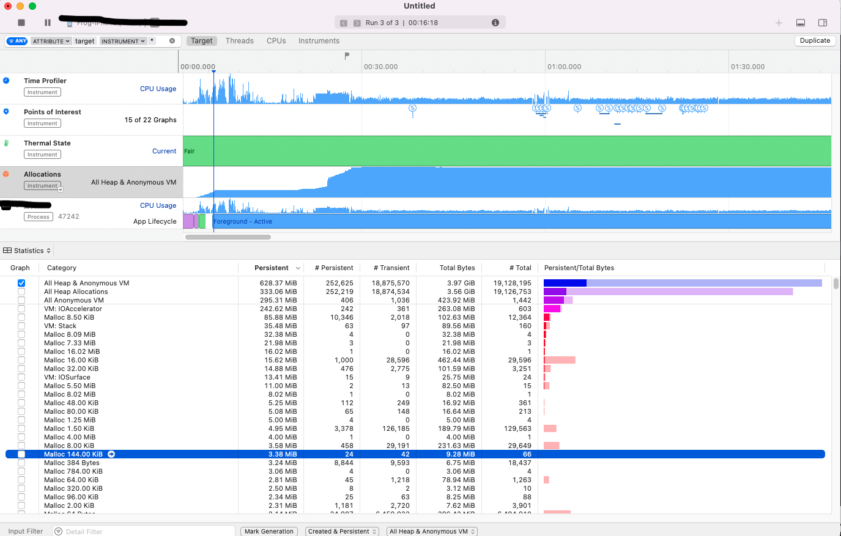Switch to the Threads tab
Viewport: 841px width, 536px height.
point(240,41)
